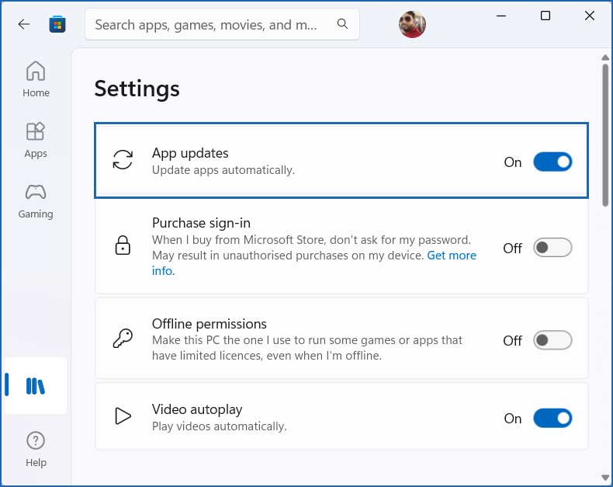
Task: Click the scrollbar up arrow
Action: [605, 57]
